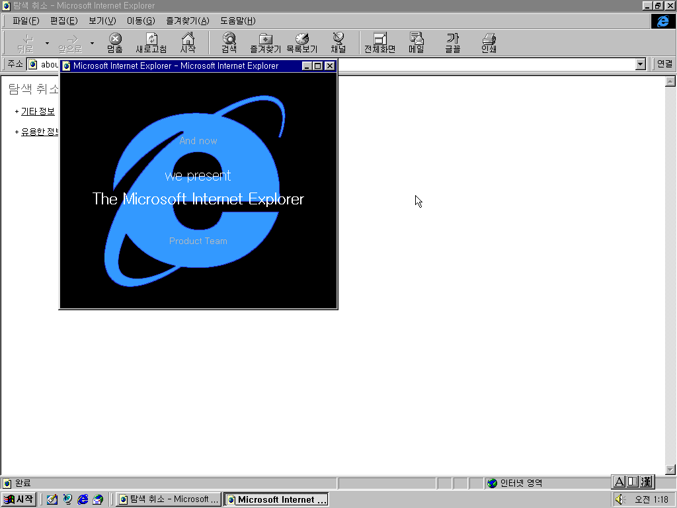Open History (목록보기) toolbar icon
This screenshot has width=677, height=508.
point(301,43)
